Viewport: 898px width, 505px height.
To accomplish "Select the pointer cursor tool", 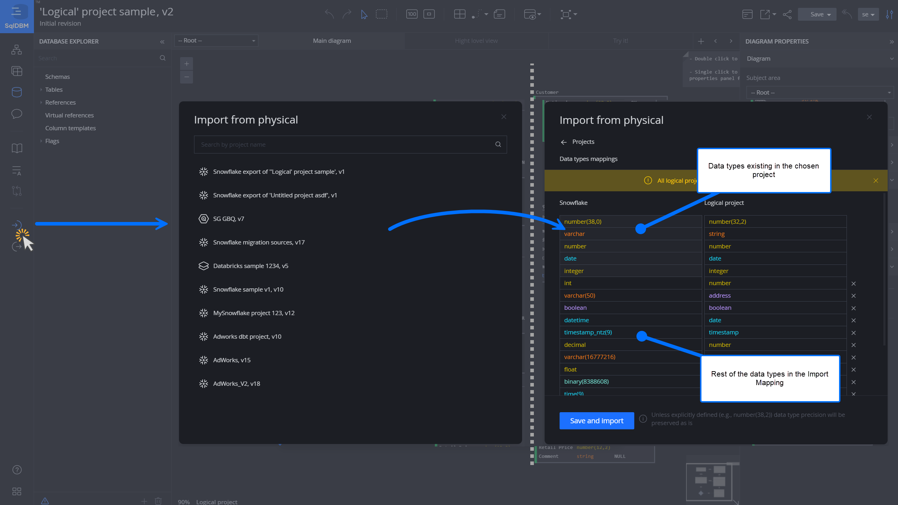I will pyautogui.click(x=364, y=14).
